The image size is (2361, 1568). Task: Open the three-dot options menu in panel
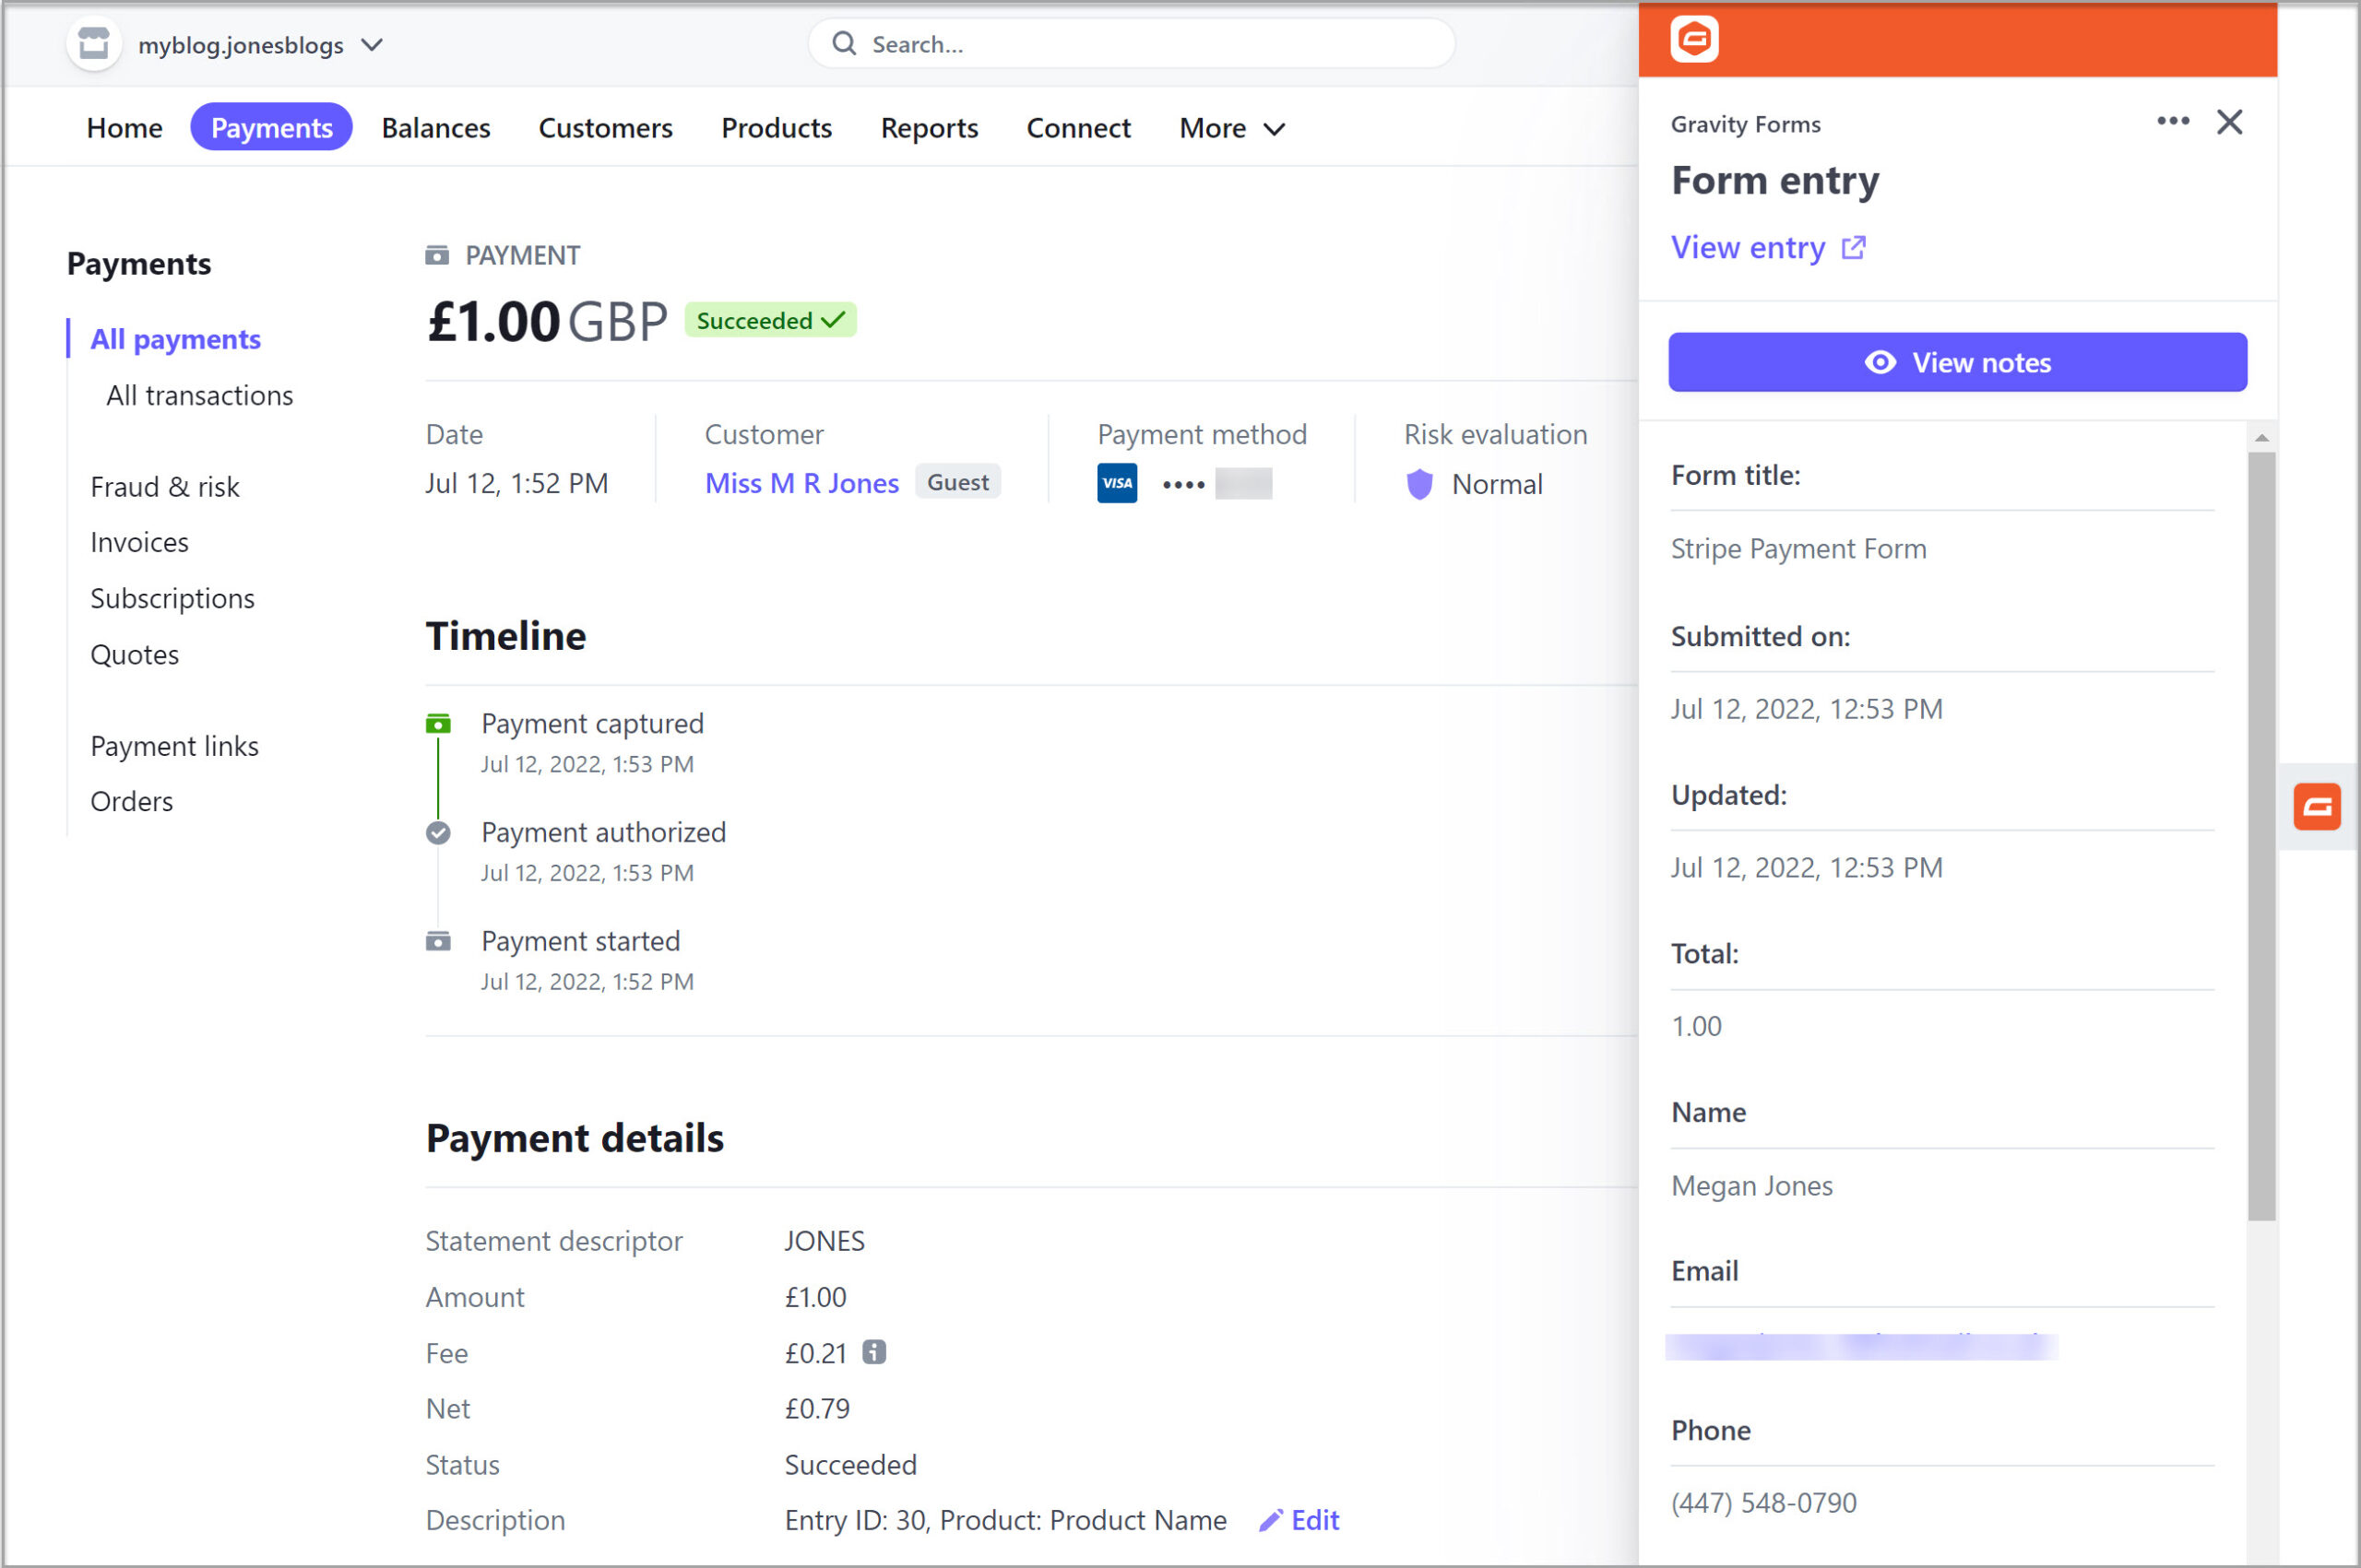click(2172, 121)
